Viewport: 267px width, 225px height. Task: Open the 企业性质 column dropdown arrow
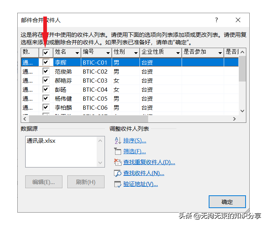178,53
